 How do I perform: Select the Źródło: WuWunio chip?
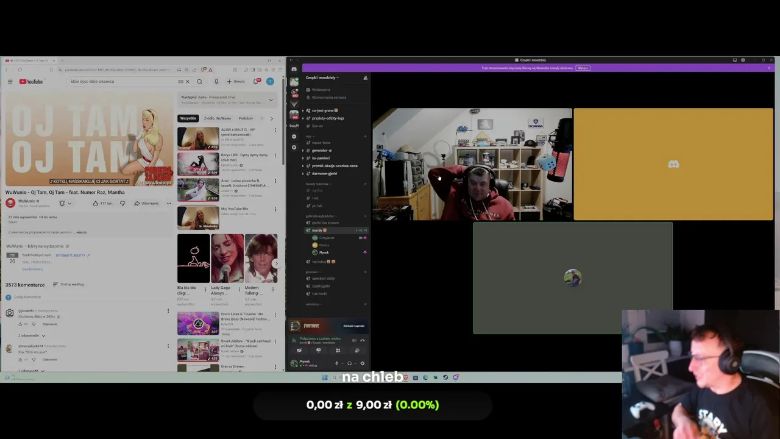[x=218, y=118]
